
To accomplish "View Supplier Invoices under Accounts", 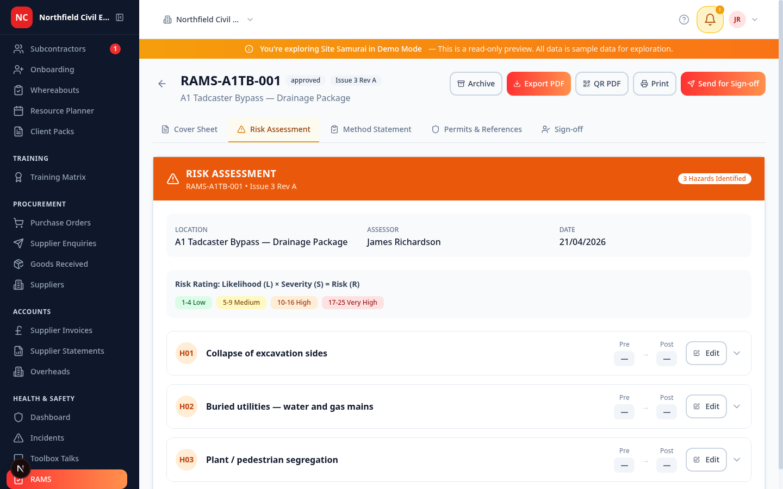I will [61, 330].
